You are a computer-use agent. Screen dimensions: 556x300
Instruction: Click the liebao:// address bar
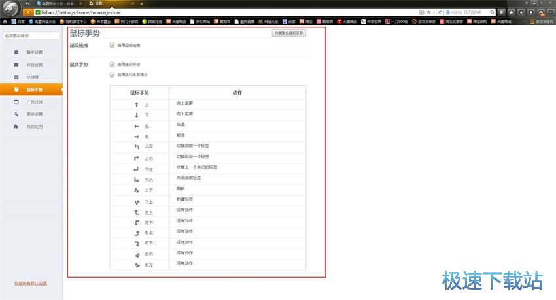tap(227, 12)
